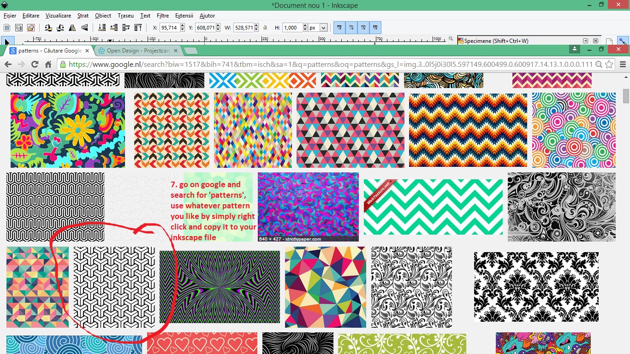Viewport: 630px width, 354px height.
Task: Click Inkscape logo in title bar
Action: 5,5
